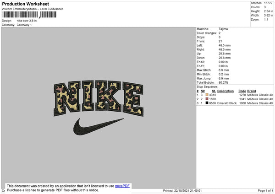Viewport: 275px width, 194px height.
Task: Click the Up value '29.8 mm'
Action: coord(225,54)
